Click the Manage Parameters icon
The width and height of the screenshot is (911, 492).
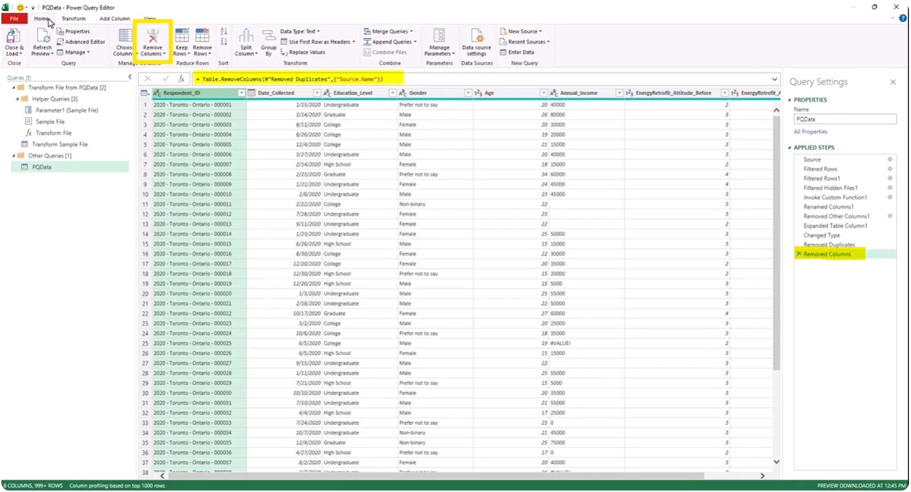439,36
